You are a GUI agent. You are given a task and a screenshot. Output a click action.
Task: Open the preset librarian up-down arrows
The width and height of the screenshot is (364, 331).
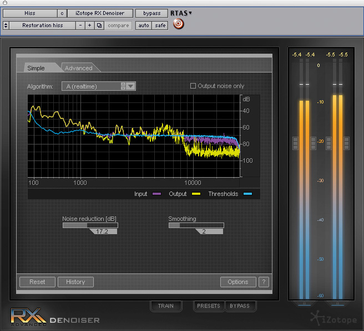coord(6,25)
